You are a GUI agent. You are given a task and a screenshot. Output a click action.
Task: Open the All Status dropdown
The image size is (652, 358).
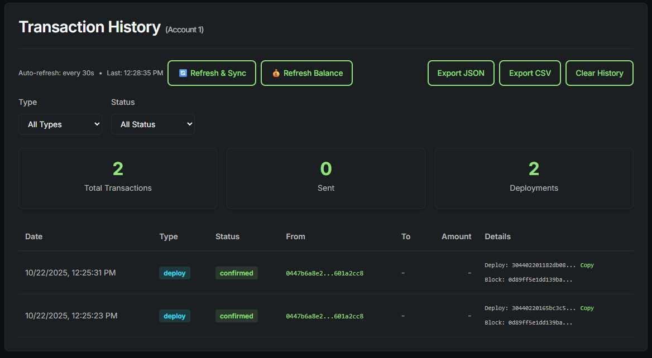152,124
